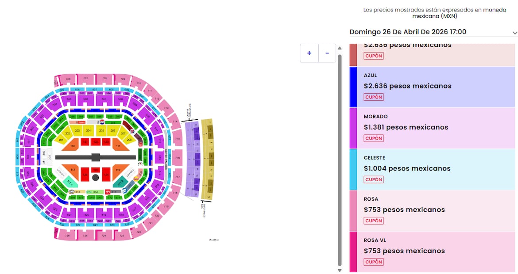Screen dimensions: 518x274
Task: Click the scroll-up arrow above the price list
Action: [x=340, y=47]
